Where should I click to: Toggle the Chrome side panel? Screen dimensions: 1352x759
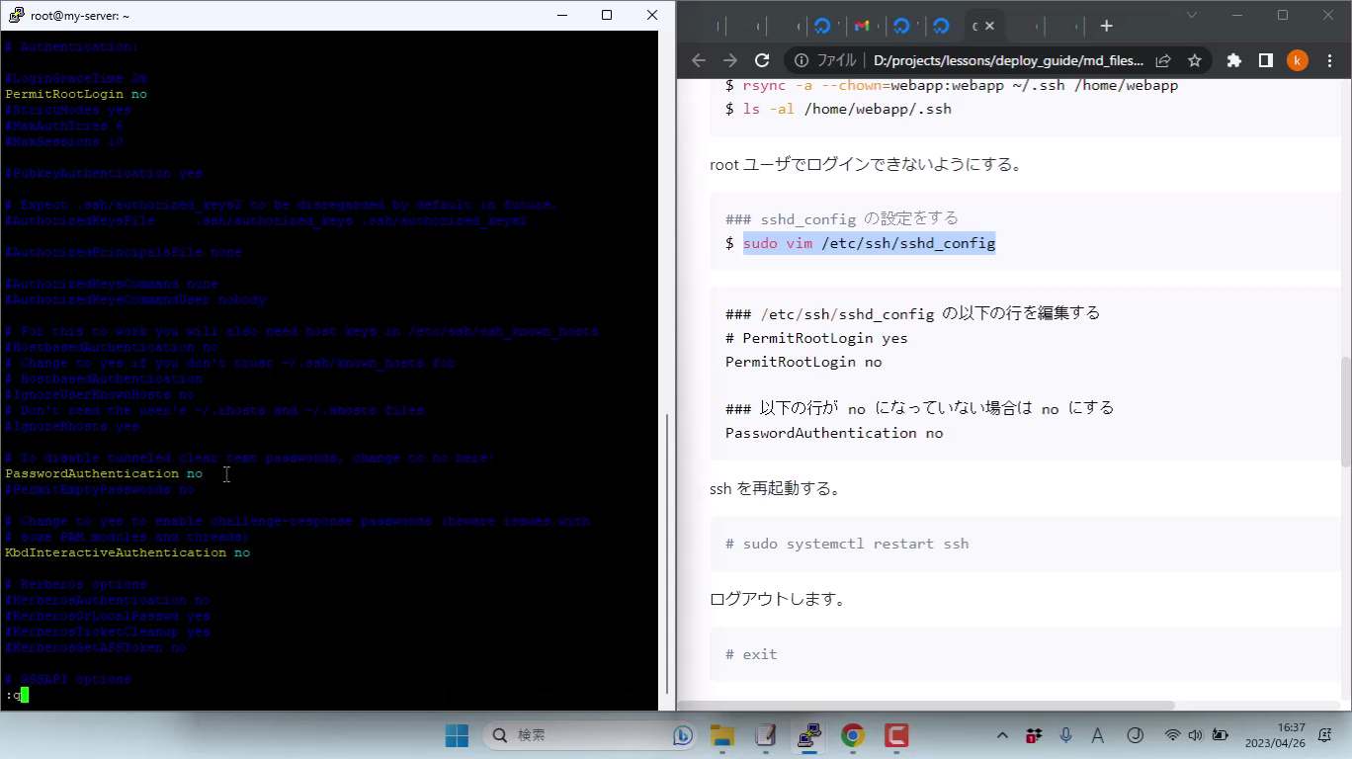[1265, 60]
